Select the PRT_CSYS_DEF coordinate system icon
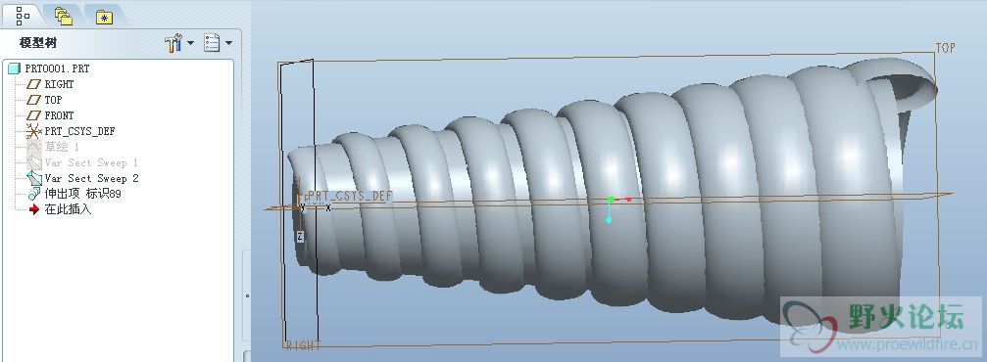Viewport: 987px width, 362px height. (34, 131)
